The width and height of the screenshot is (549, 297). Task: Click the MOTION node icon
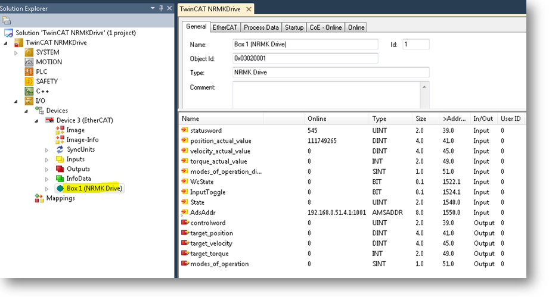(29, 62)
